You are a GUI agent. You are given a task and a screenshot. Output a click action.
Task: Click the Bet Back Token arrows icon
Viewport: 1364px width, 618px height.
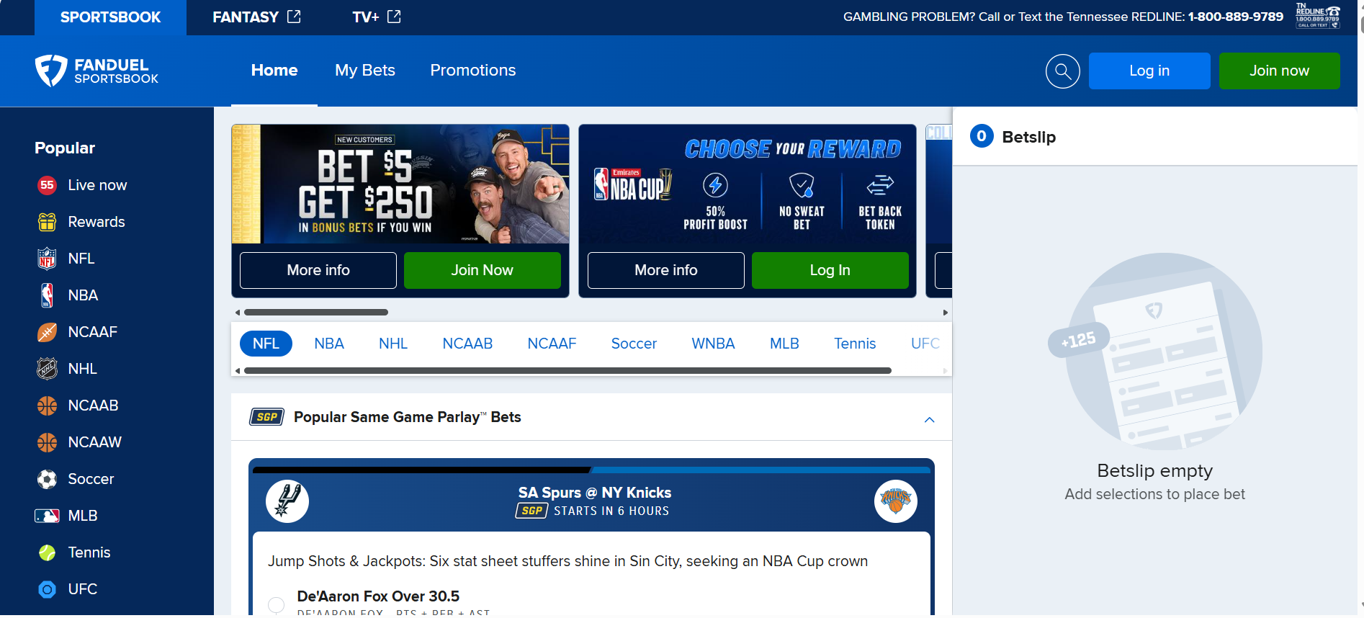click(880, 185)
